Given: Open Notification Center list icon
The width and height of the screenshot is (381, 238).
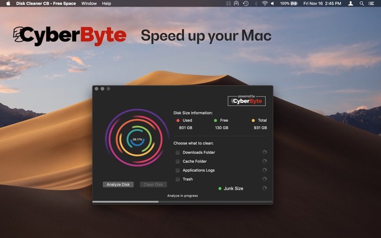Looking at the screenshot, I should point(371,3).
